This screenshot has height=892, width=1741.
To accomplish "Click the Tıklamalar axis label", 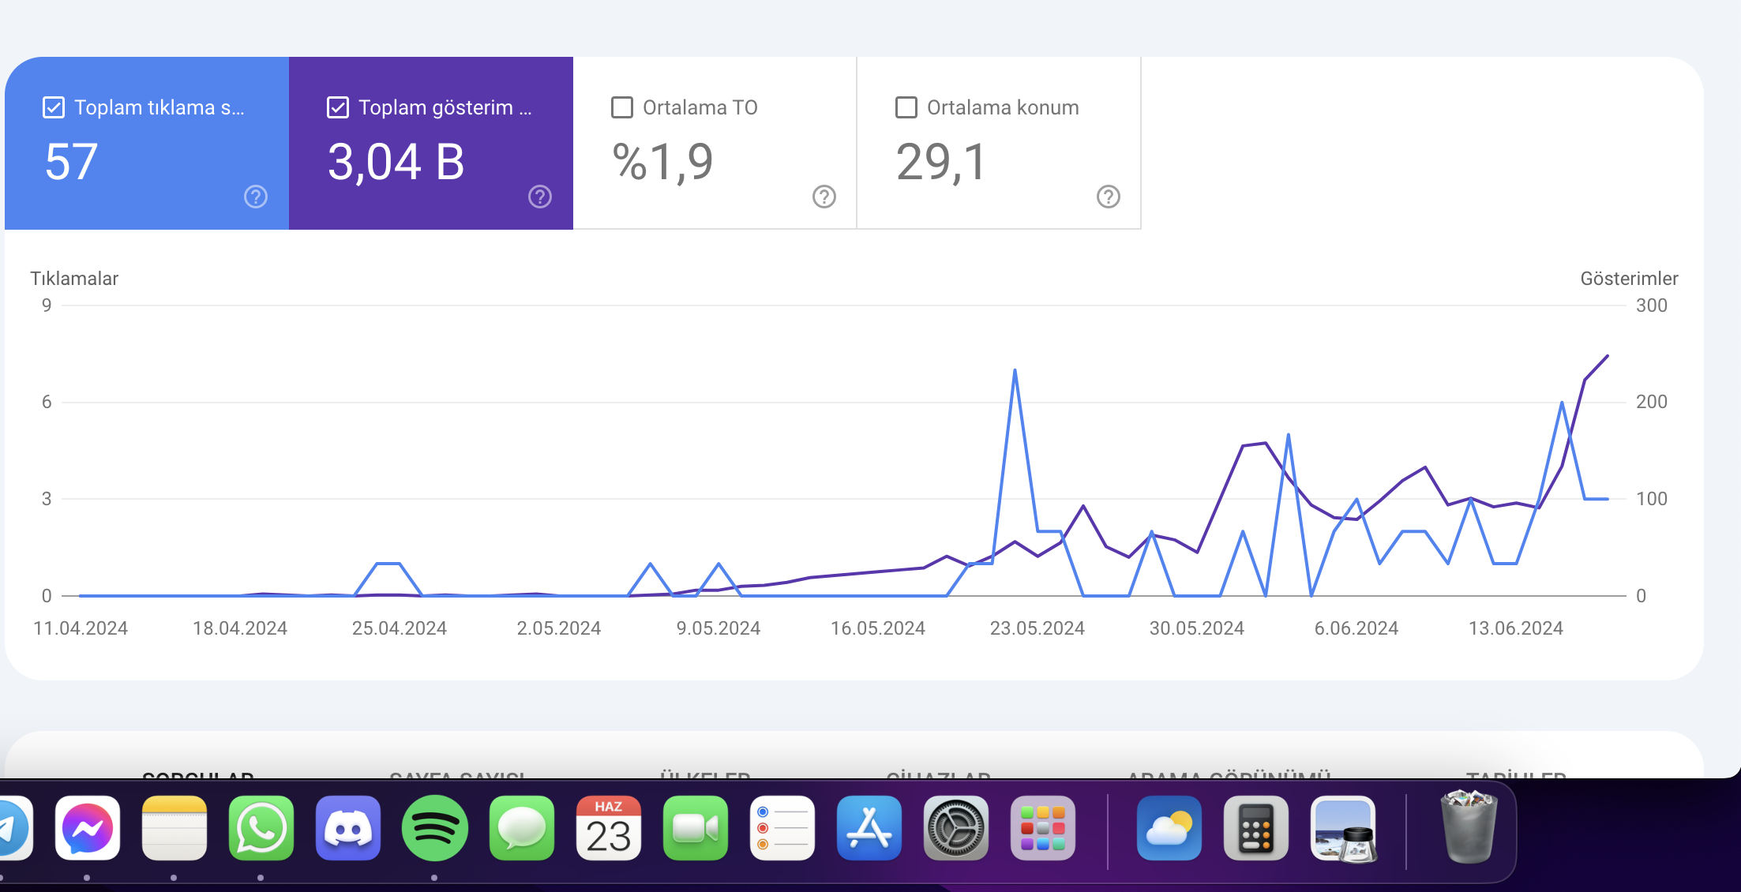I will (x=74, y=279).
